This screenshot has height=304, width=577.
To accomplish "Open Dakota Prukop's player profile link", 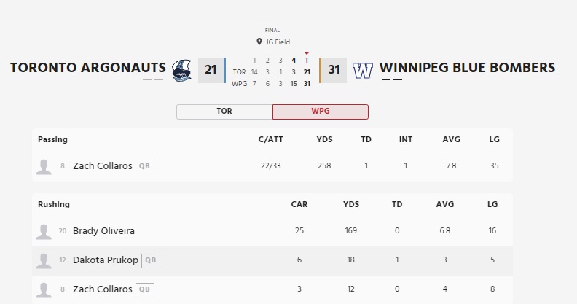I will (106, 260).
